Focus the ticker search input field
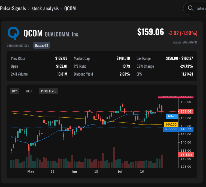206x187 pixels. pos(195,8)
